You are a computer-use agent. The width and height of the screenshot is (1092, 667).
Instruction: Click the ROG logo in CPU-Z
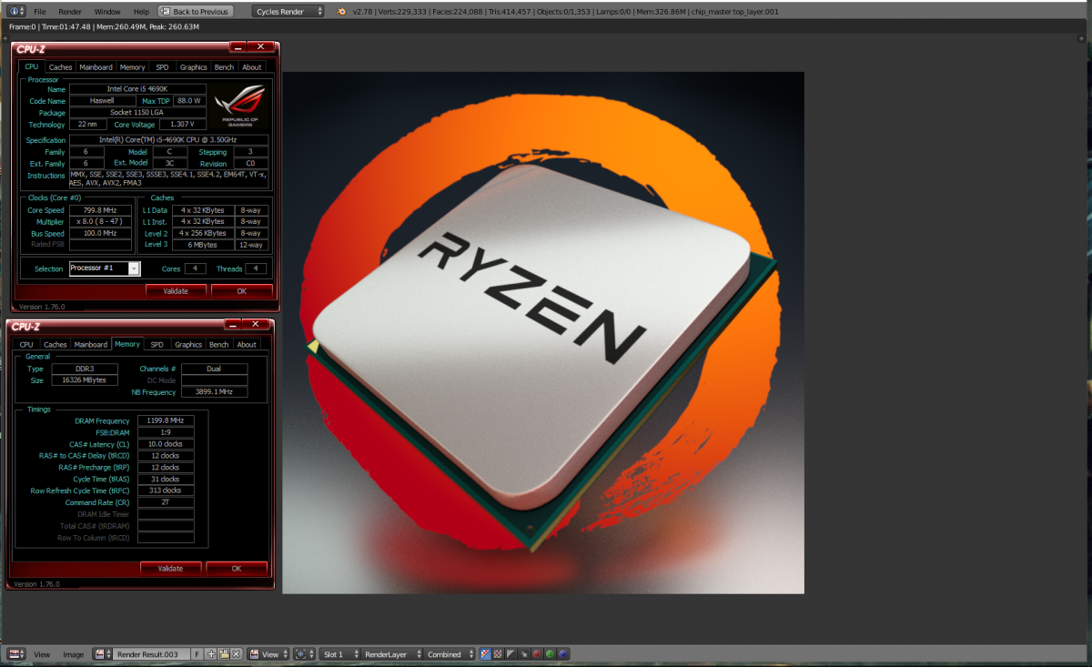click(x=240, y=104)
